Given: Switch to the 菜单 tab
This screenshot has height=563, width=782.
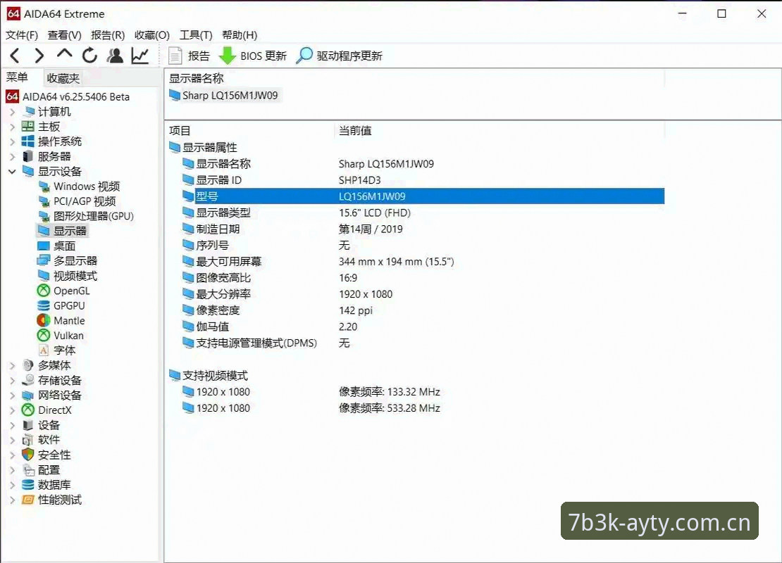Looking at the screenshot, I should click(17, 77).
